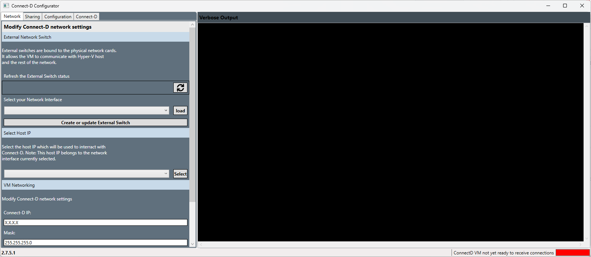
Task: Click the Verbose Output heading
Action: pos(219,17)
